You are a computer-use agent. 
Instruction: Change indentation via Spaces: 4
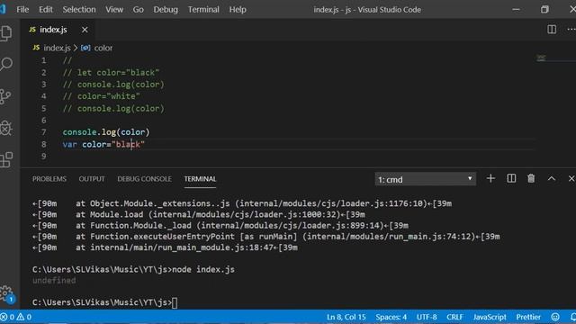(391, 317)
